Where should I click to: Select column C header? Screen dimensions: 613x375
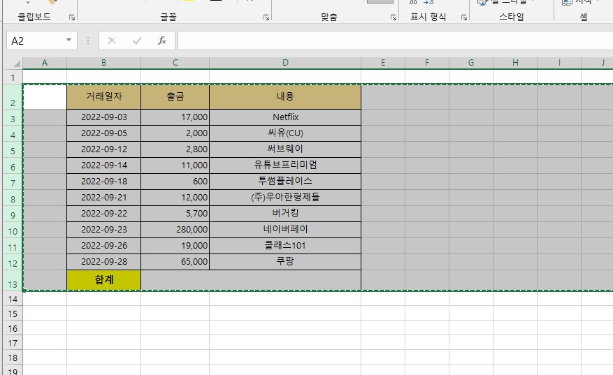coord(175,63)
